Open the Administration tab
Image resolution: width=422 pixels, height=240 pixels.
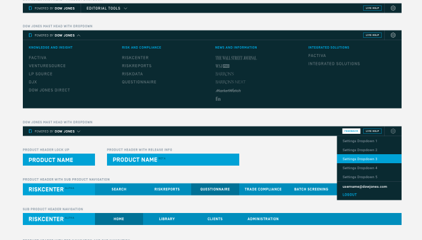click(263, 219)
